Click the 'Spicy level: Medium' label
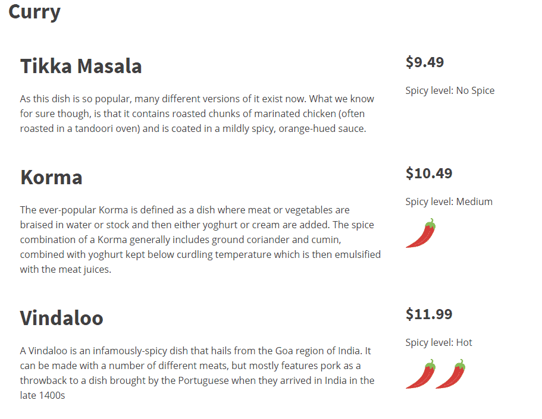Image resolution: width=542 pixels, height=419 pixels. click(449, 201)
